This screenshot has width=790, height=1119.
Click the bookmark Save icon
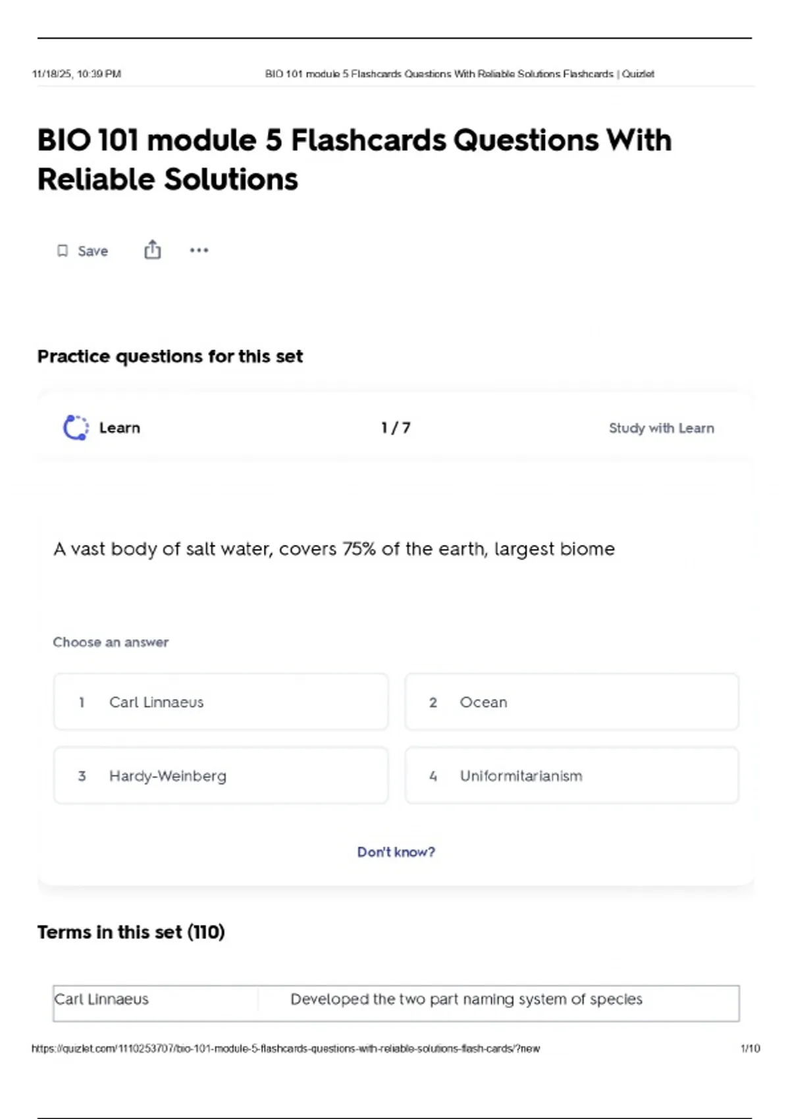(x=63, y=251)
